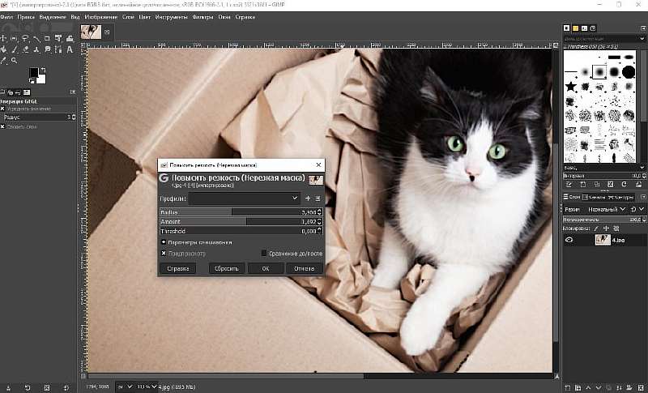Screen dimensions: 648x393
Task: Toggle lock pixels for layer
Action: tap(596, 229)
